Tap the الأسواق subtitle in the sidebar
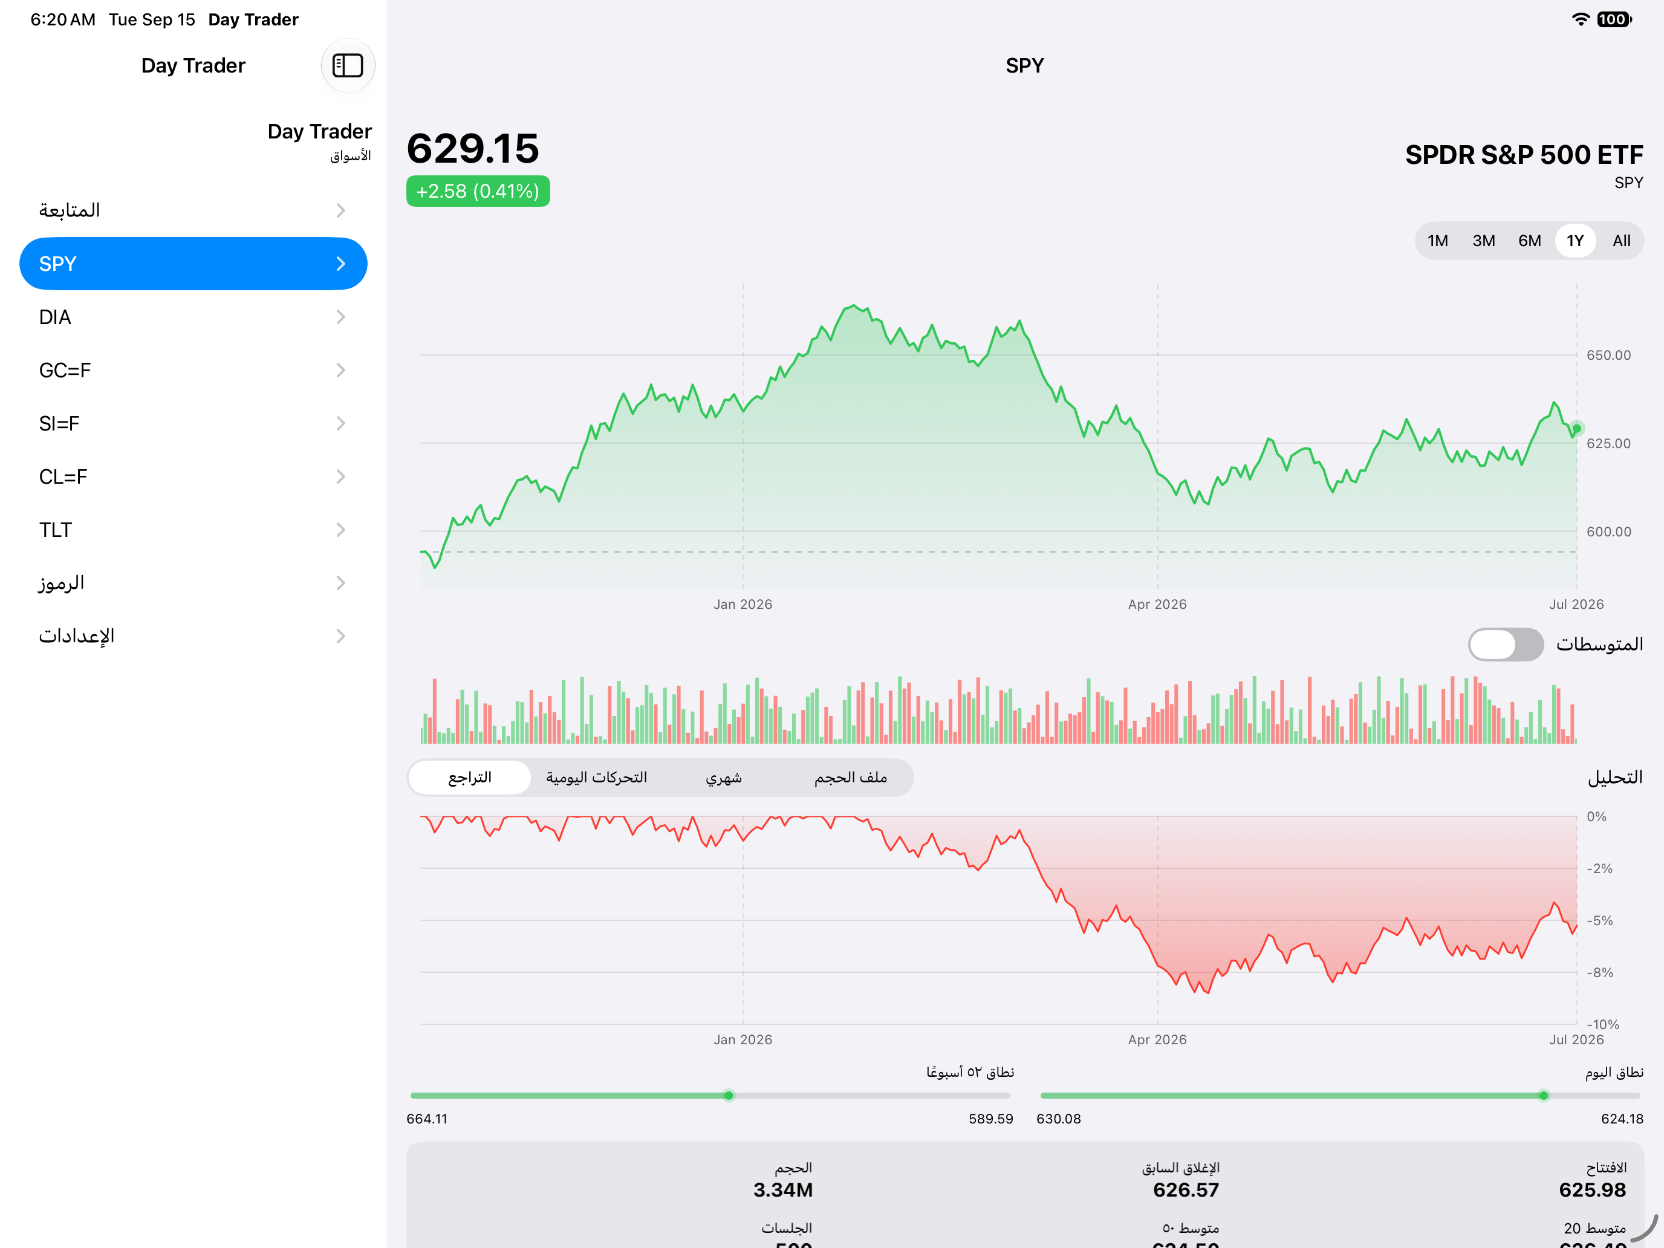 click(x=351, y=156)
